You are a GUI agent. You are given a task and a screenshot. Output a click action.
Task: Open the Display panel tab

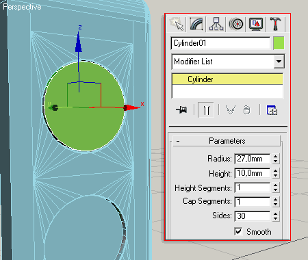256,24
